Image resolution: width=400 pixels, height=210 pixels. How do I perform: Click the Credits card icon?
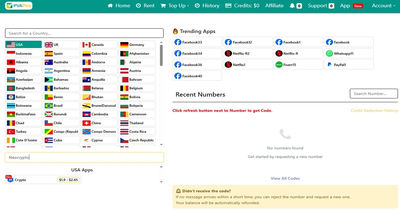click(x=228, y=6)
